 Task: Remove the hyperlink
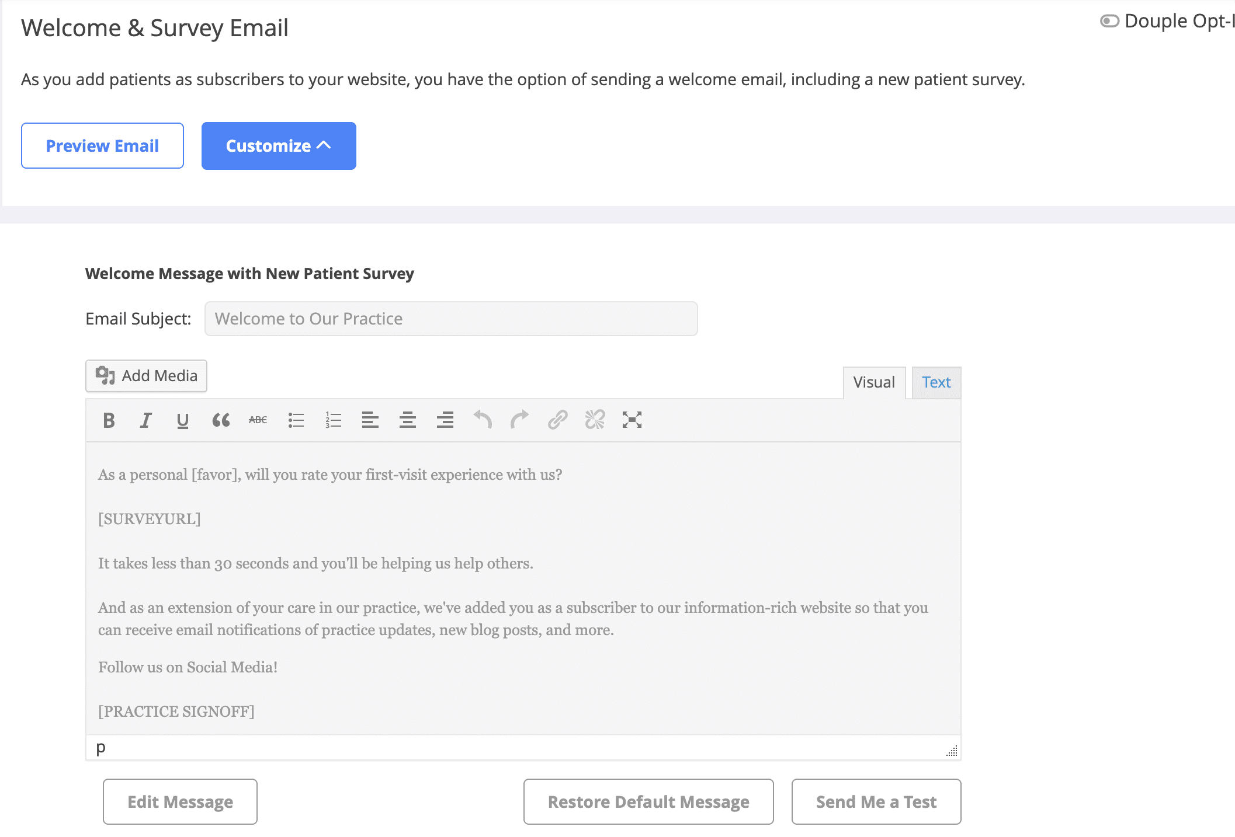pos(595,420)
